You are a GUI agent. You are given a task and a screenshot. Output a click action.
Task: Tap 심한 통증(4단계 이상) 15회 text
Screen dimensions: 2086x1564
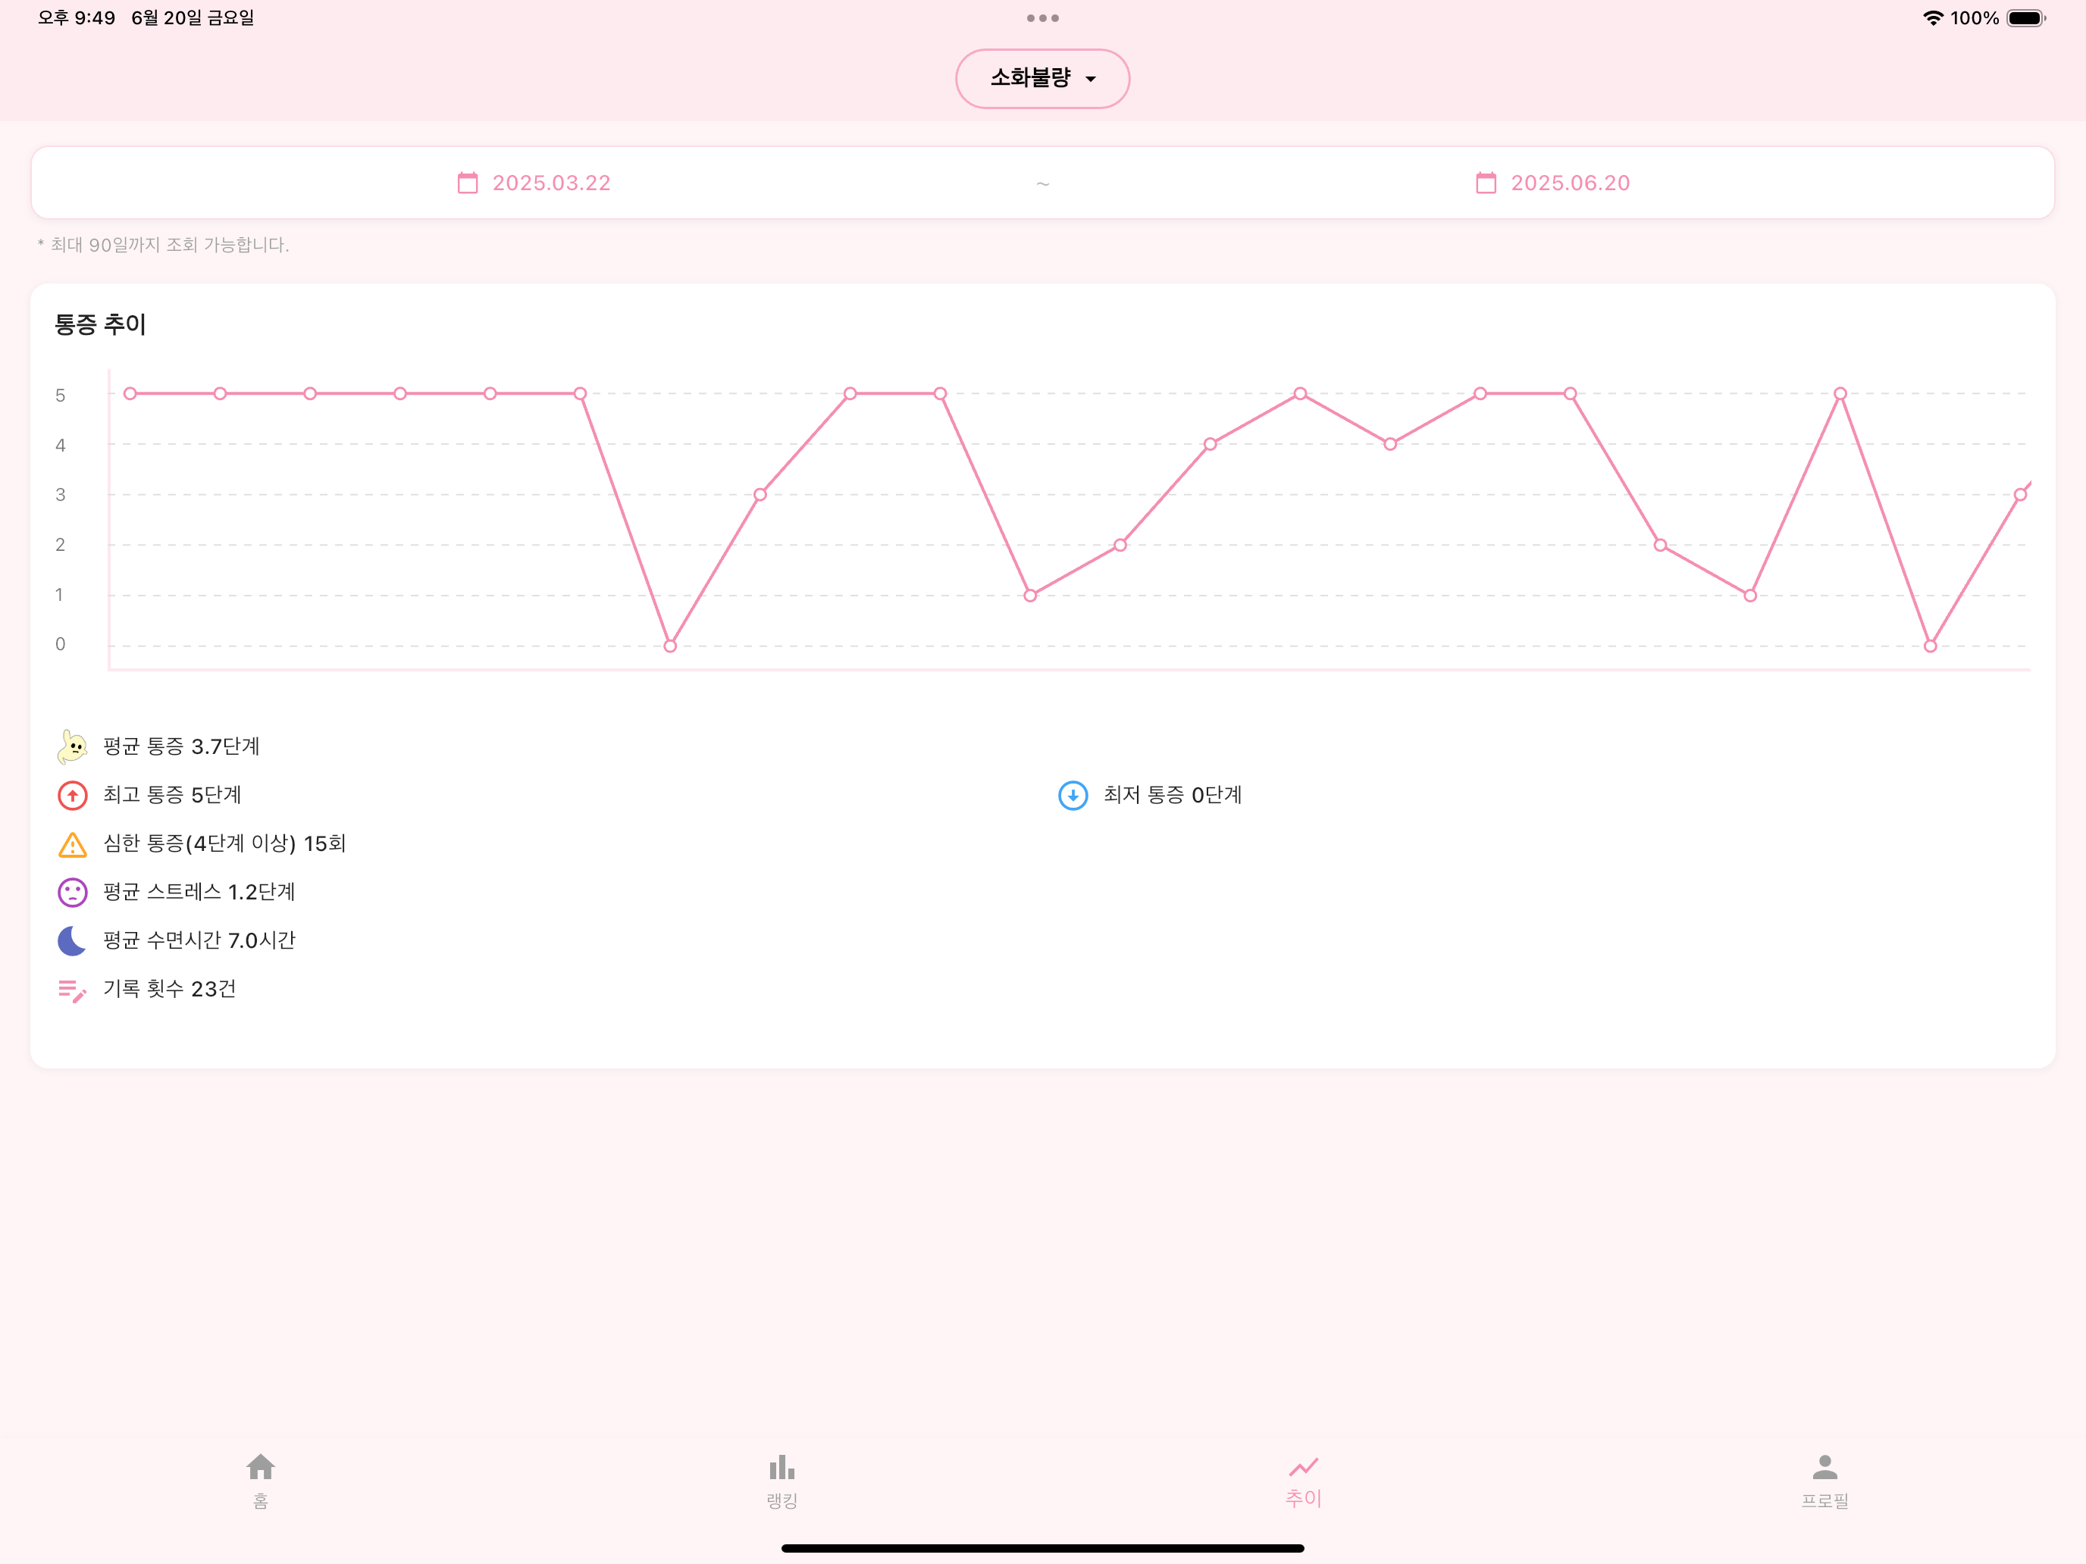coord(224,843)
